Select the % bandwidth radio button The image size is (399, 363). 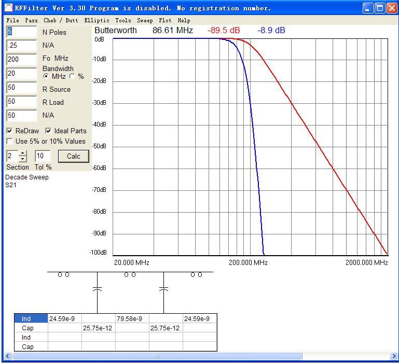(72, 76)
